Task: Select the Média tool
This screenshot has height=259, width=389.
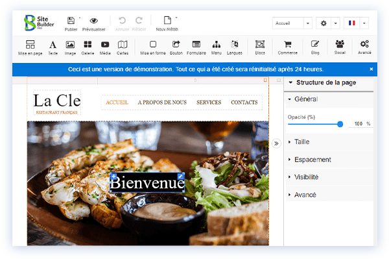Action: click(105, 47)
